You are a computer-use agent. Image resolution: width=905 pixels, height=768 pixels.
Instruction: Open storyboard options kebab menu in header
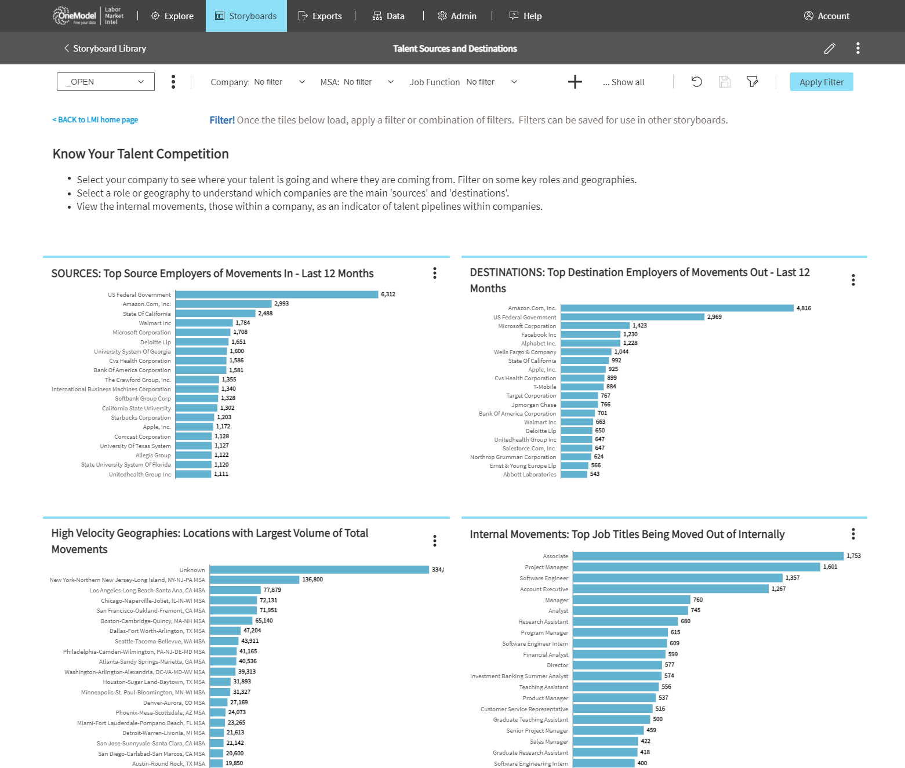click(858, 48)
